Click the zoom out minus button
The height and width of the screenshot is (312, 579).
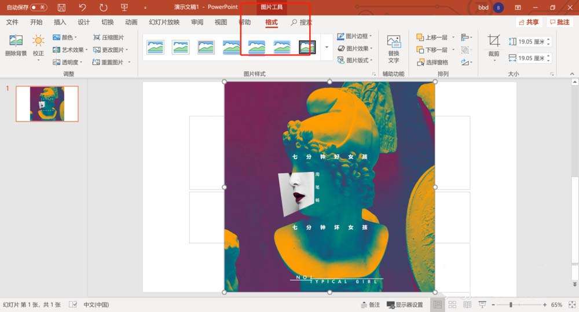pos(493,304)
